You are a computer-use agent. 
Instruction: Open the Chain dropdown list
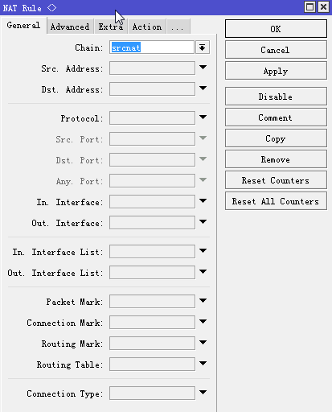(203, 47)
